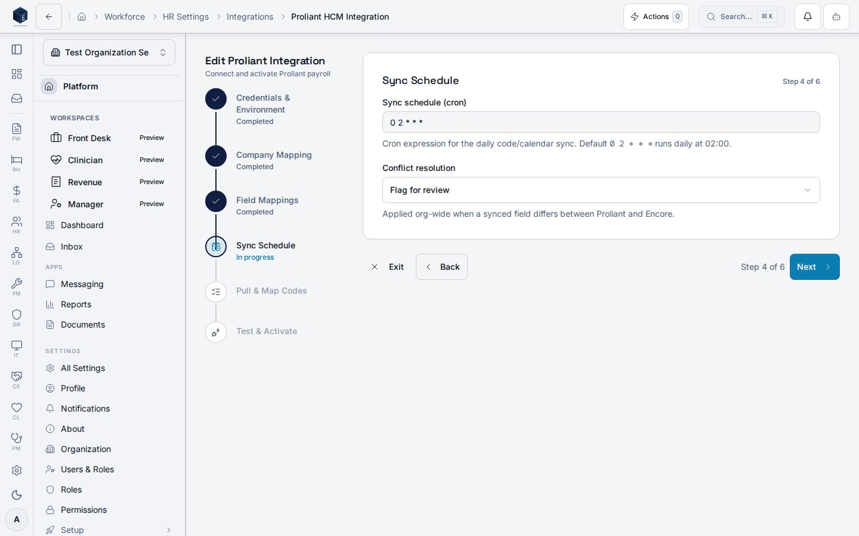The height and width of the screenshot is (536, 859).
Task: Open the FA dollar module icon
Action: point(17,194)
